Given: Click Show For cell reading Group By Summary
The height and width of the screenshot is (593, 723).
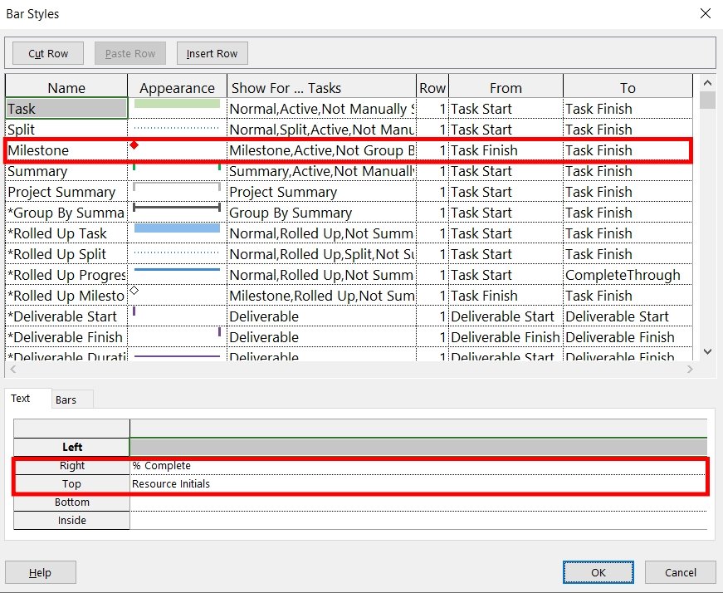Looking at the screenshot, I should (322, 213).
